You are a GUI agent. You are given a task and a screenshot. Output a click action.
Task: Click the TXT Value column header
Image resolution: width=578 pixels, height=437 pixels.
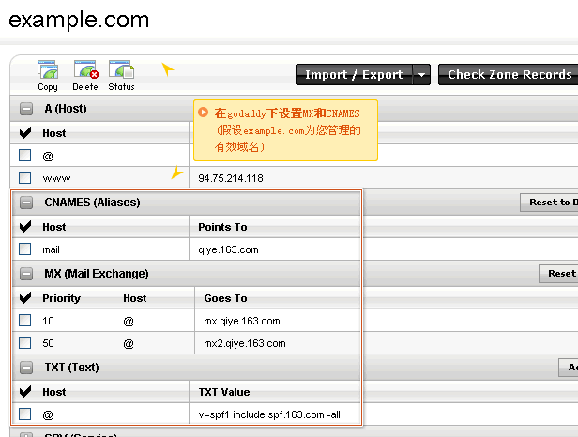(x=224, y=392)
